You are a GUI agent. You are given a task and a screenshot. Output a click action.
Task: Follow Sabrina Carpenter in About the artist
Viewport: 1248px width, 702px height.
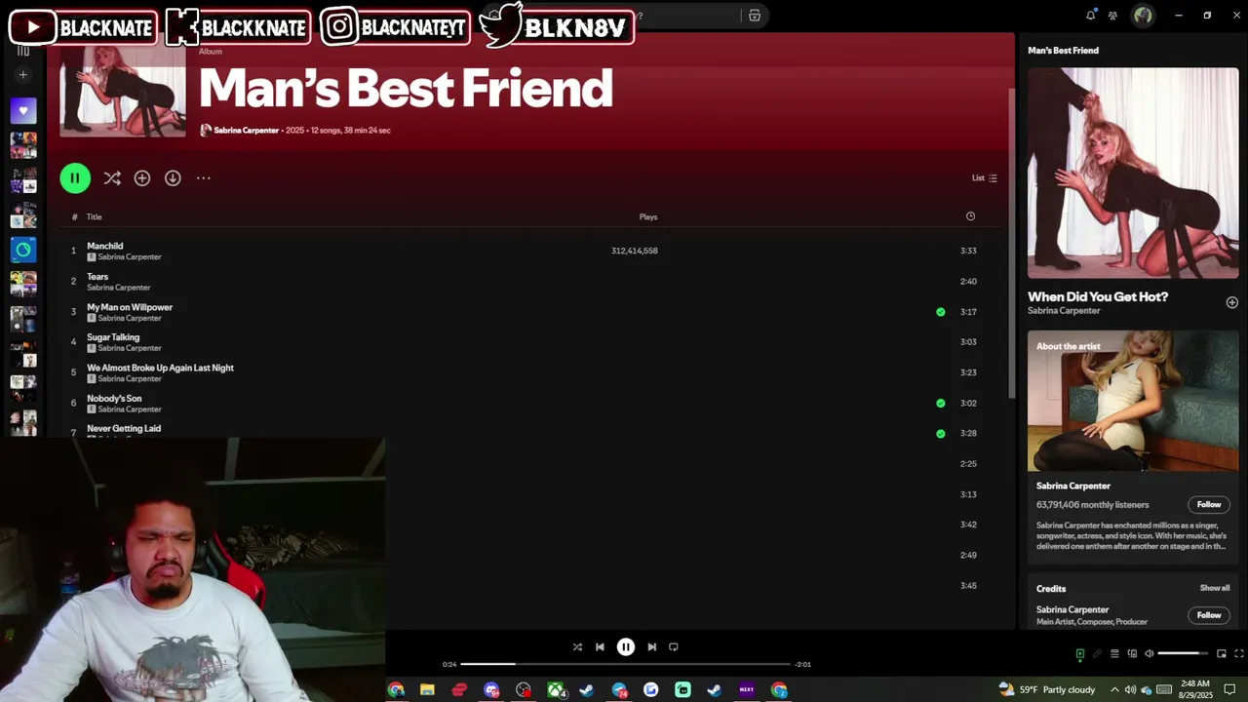point(1209,504)
